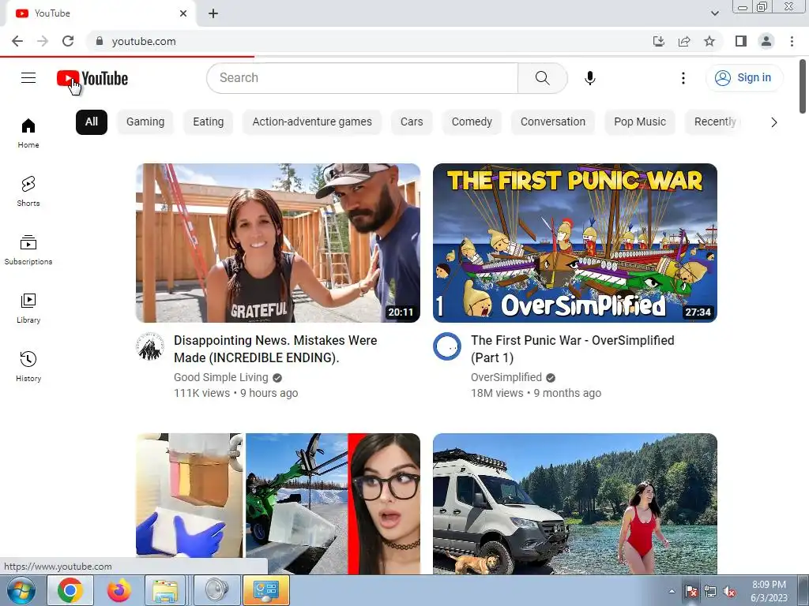Select the Conversation filter chip
809x606 pixels.
click(553, 122)
